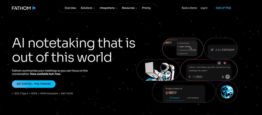This screenshot has height=115, width=262.
Task: Go to the Pricing page
Action: click(146, 8)
